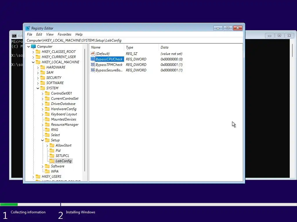Select the SYSTEM folder icon

coord(43,88)
